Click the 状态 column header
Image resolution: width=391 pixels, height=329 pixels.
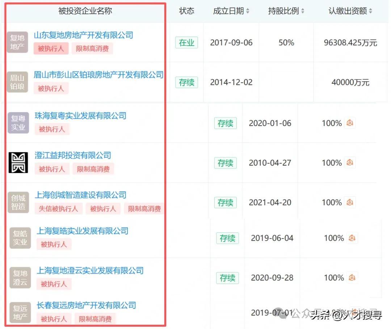(186, 11)
